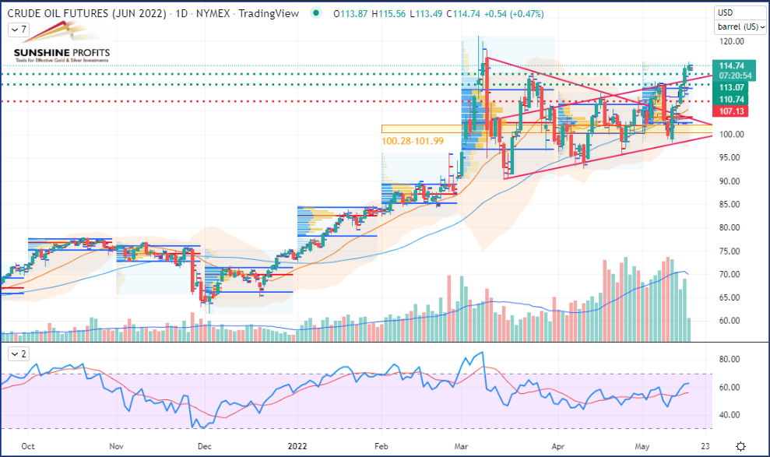Click the green 113.07 price label
Viewport: 770px width, 457px height.
[x=733, y=88]
